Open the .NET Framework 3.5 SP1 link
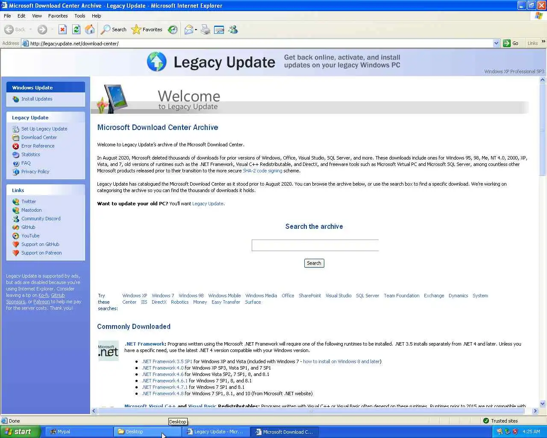 pyautogui.click(x=167, y=361)
